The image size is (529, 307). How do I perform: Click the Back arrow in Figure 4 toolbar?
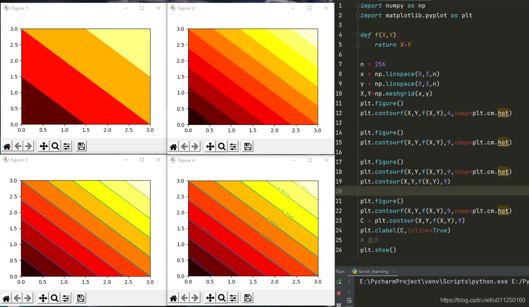(x=184, y=299)
